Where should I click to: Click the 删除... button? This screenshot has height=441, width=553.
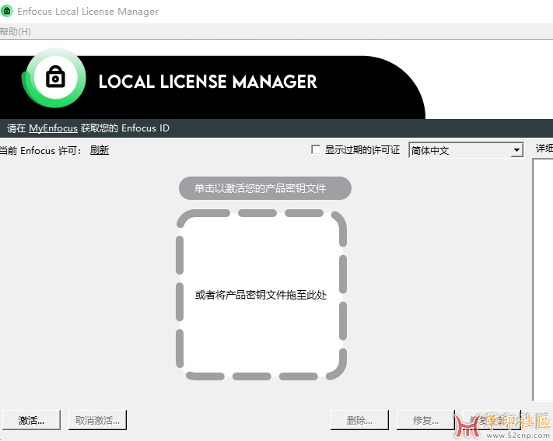click(359, 420)
